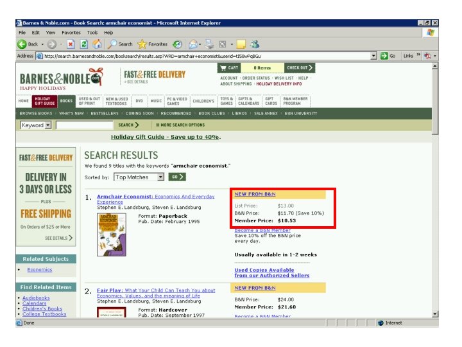
Task: Click the Messenger people icon
Action: [x=255, y=44]
